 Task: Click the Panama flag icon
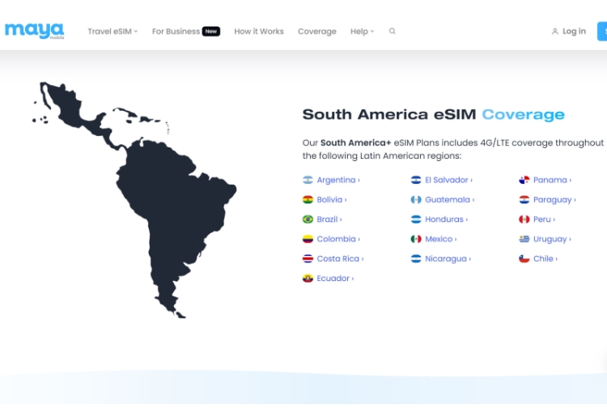[524, 180]
